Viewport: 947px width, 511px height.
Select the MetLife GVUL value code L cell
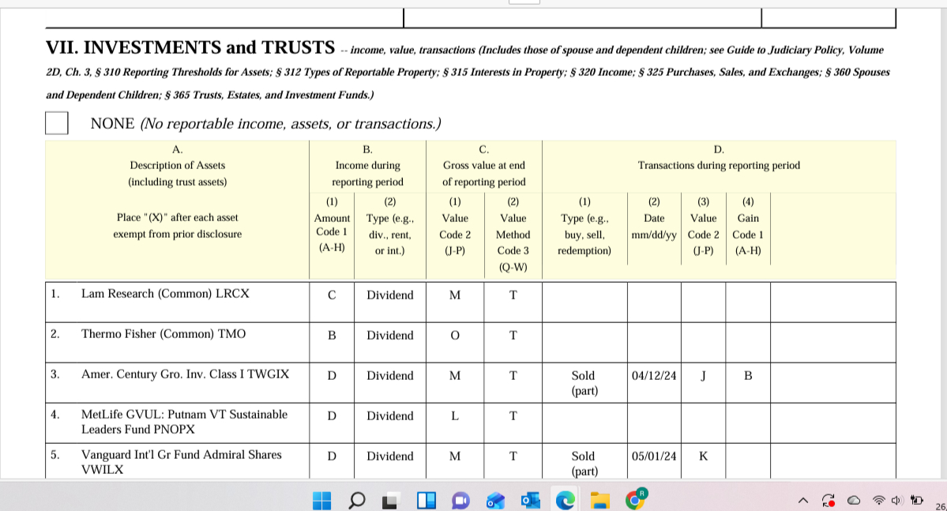454,416
